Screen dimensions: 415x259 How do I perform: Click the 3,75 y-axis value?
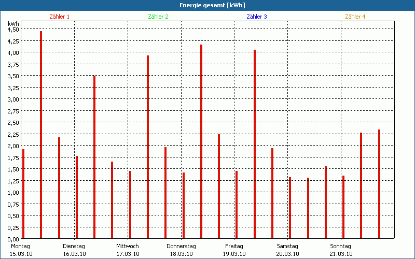(13, 64)
